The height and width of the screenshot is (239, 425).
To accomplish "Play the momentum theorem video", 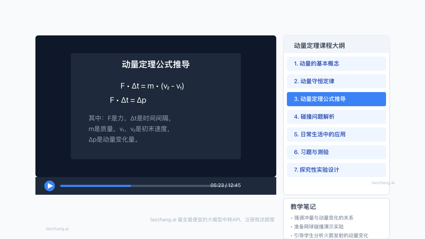I will [50, 186].
